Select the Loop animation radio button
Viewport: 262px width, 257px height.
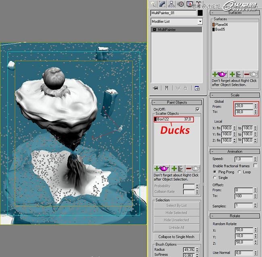point(240,171)
